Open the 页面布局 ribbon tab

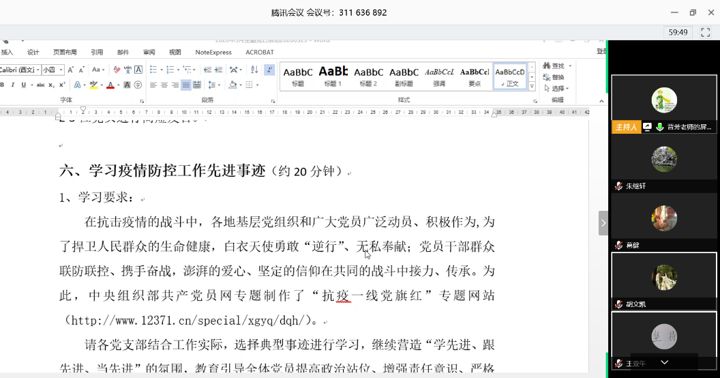pos(65,52)
